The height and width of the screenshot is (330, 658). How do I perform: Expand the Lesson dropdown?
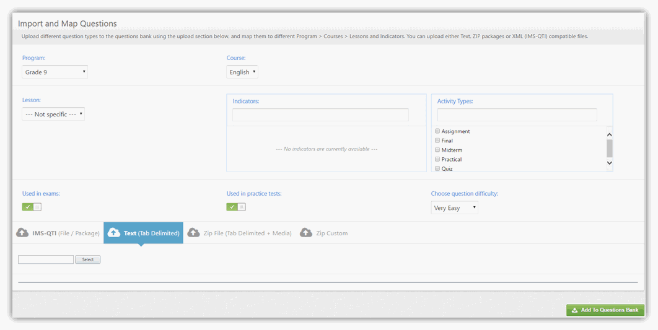pos(53,115)
